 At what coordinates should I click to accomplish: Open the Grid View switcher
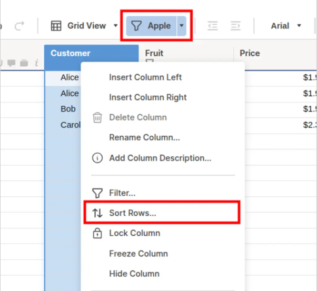coord(84,26)
